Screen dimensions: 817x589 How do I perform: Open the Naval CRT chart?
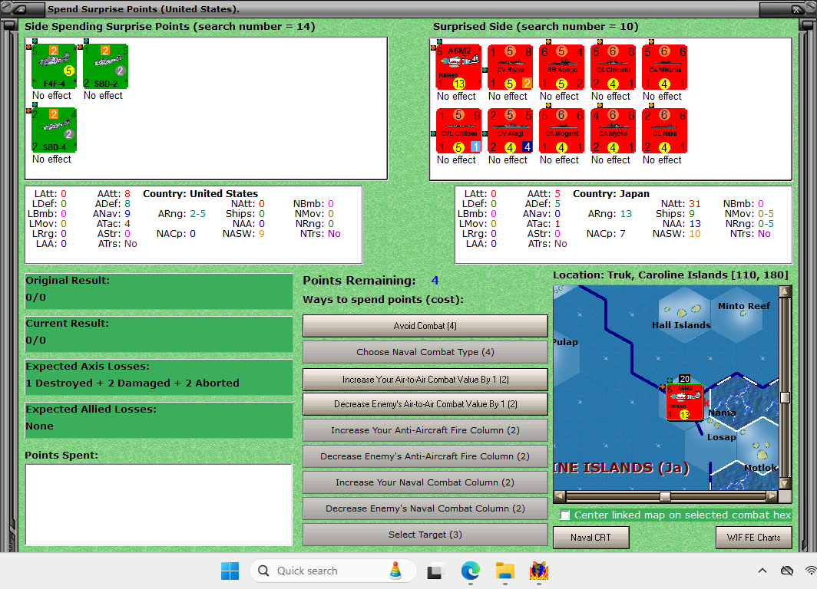[x=591, y=538]
